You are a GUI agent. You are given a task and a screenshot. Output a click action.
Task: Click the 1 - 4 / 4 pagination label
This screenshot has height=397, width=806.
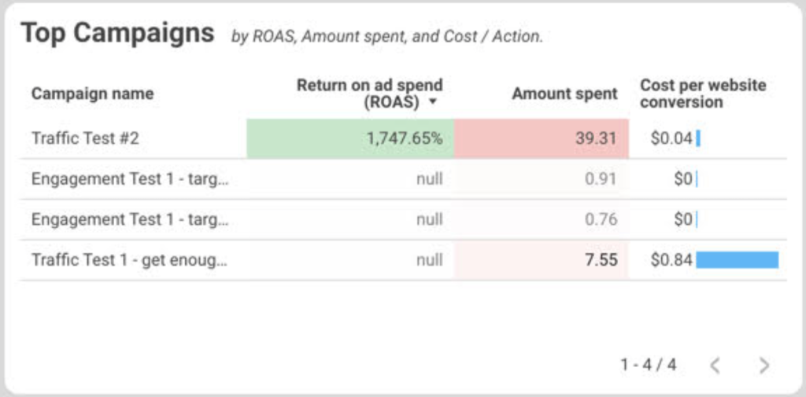648,365
